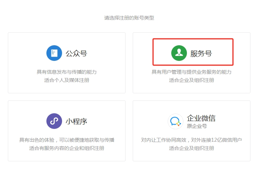Click the purple 小程序 icon
The height and width of the screenshot is (172, 264).
pos(54,121)
